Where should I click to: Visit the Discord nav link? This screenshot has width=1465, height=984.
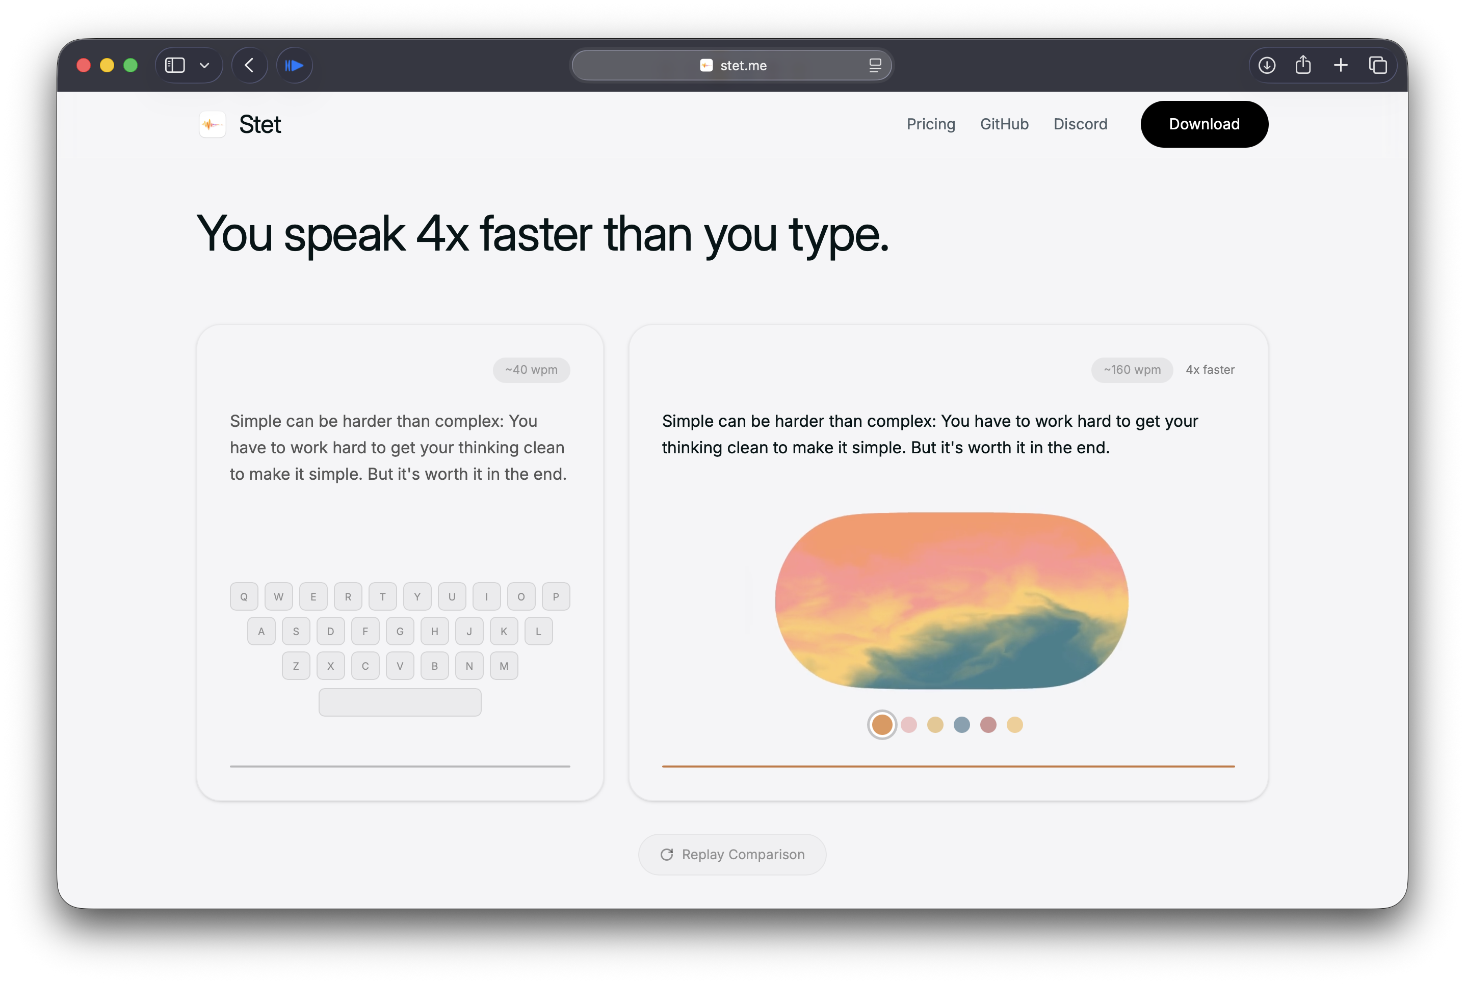[1080, 124]
